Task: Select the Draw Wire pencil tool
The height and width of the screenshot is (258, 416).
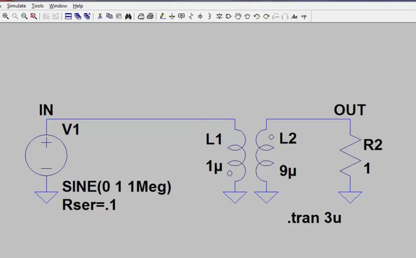Action: point(162,16)
